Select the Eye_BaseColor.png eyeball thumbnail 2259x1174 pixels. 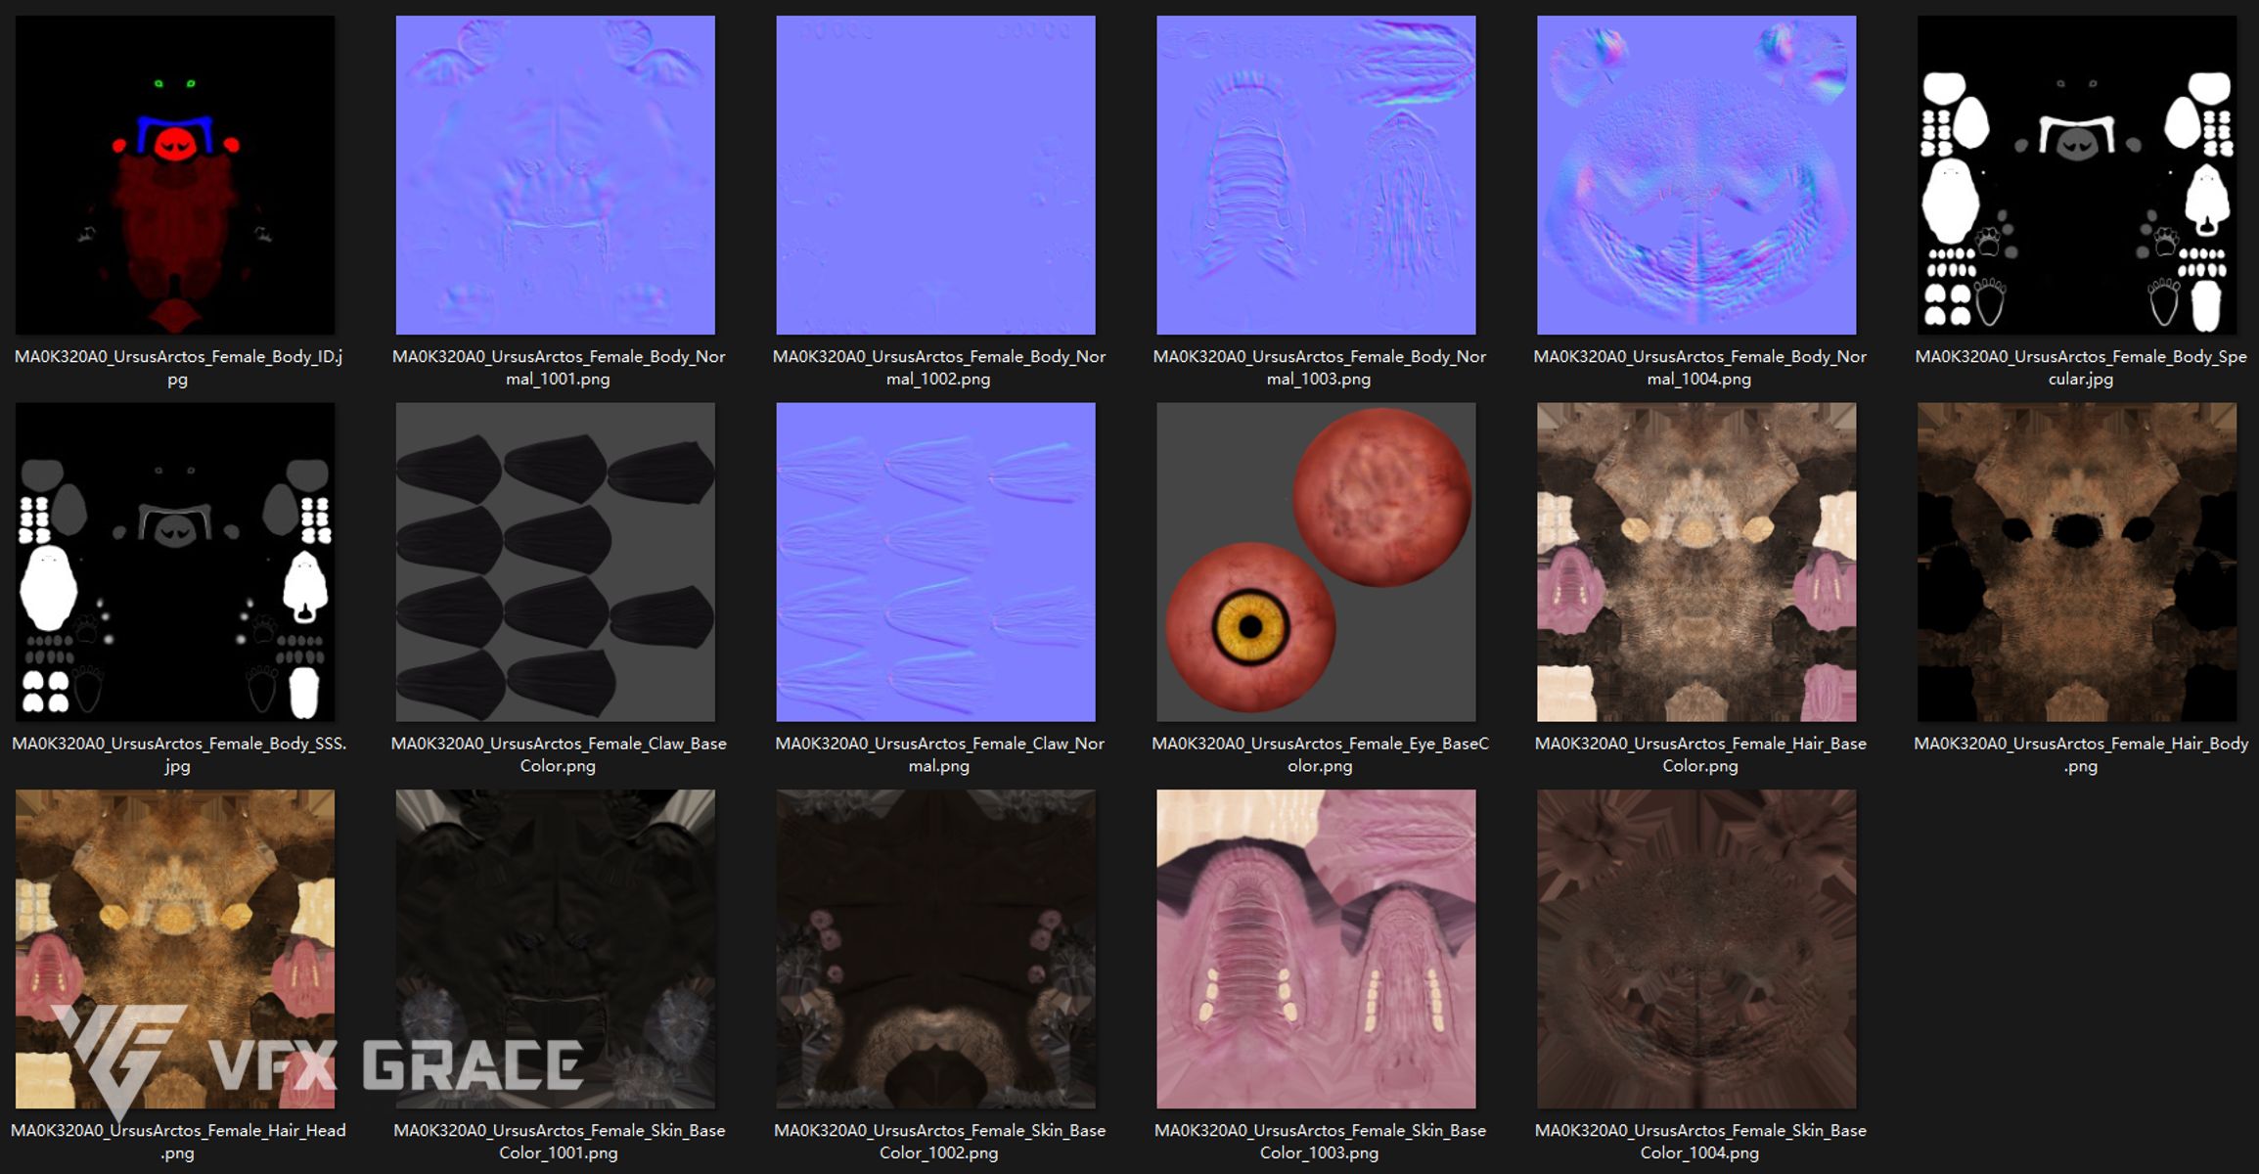[1317, 563]
